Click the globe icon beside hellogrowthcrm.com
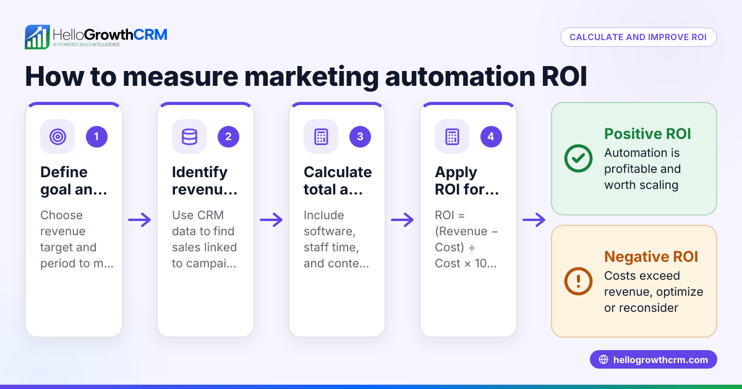The height and width of the screenshot is (389, 742). (x=603, y=359)
